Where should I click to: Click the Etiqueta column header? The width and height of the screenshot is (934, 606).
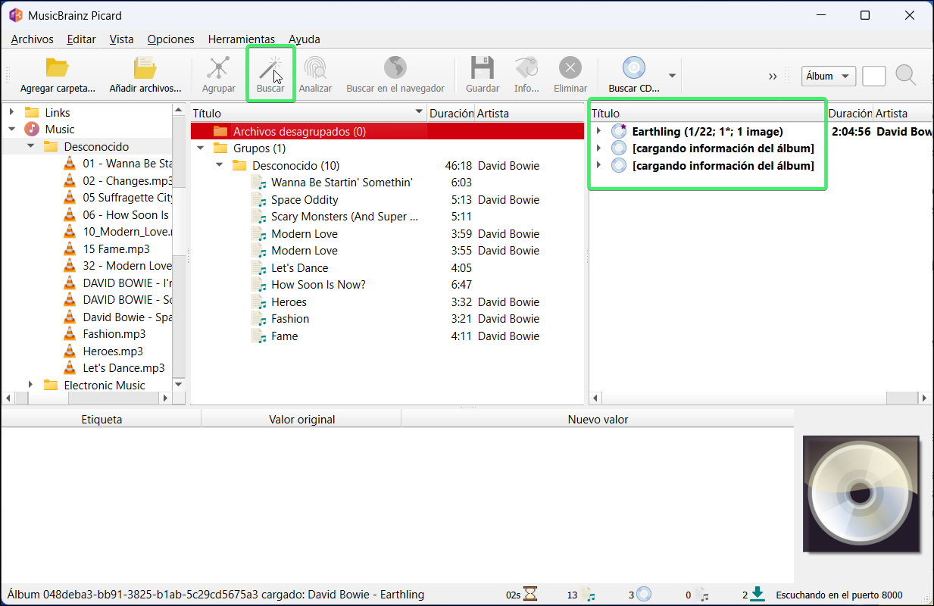tap(102, 419)
